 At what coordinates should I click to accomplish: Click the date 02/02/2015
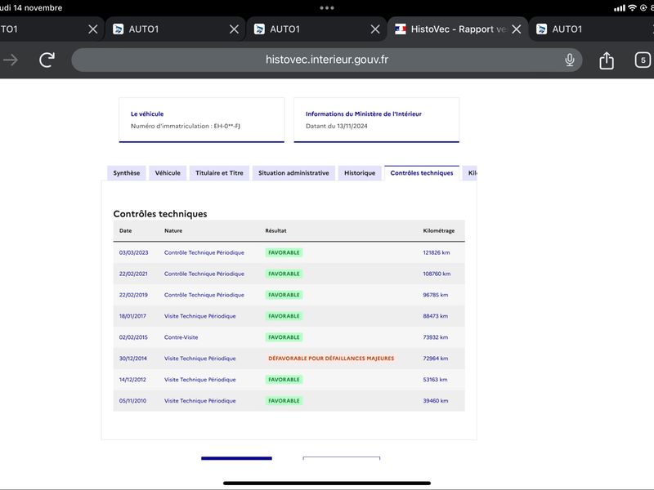[x=133, y=337]
